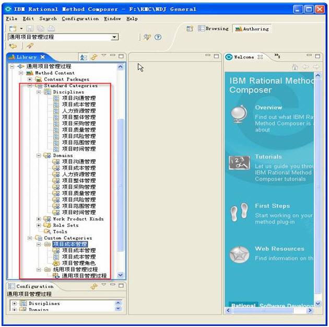This screenshot has height=327, width=329.
Task: Click the Library tree vertical scrollbar down arrow
Action: coord(121,275)
